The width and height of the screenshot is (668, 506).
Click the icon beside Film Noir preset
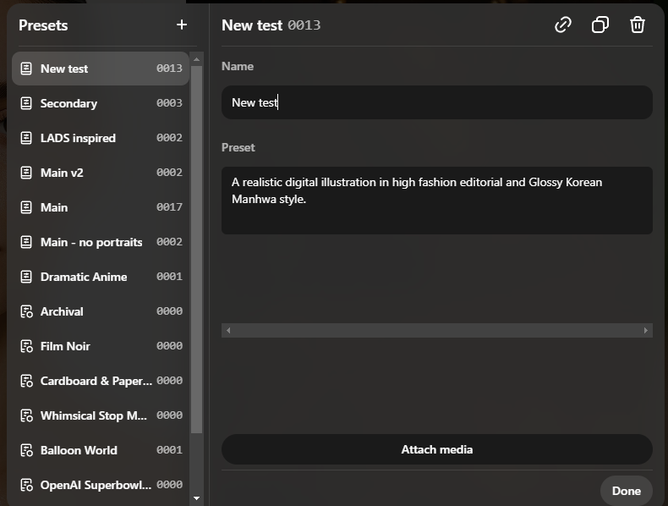point(26,346)
